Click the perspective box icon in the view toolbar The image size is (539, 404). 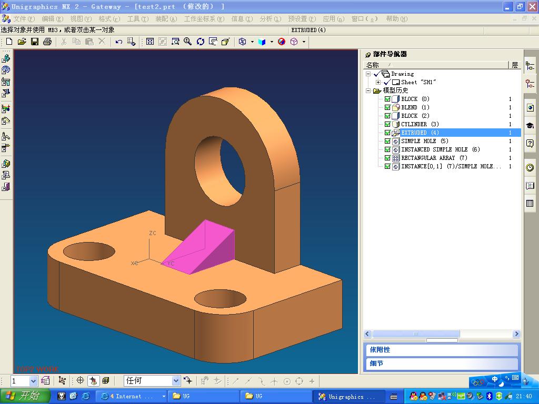[225, 42]
